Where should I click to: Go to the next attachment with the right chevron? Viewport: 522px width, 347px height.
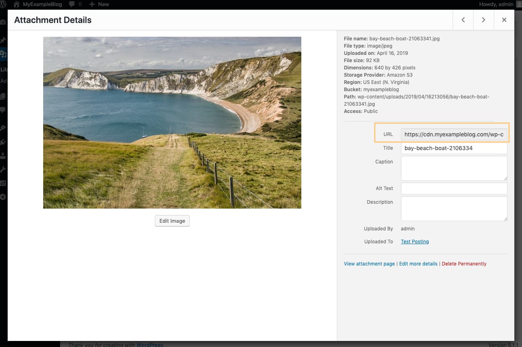[483, 19]
